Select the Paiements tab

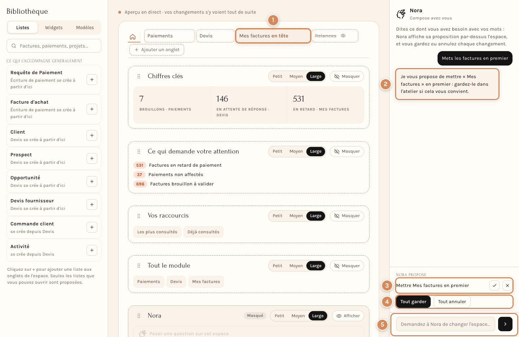(x=169, y=36)
